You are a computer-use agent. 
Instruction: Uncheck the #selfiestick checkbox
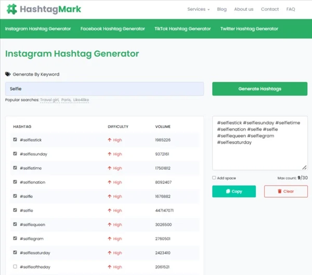click(x=15, y=140)
